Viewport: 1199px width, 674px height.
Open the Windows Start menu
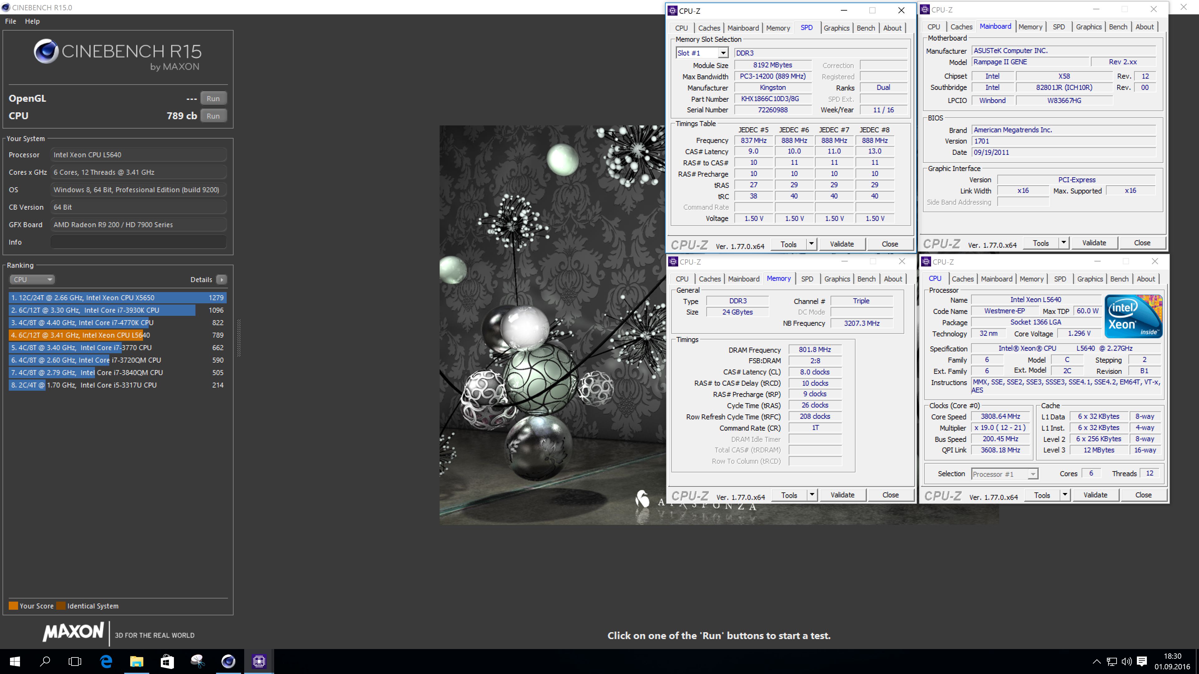pyautogui.click(x=15, y=661)
